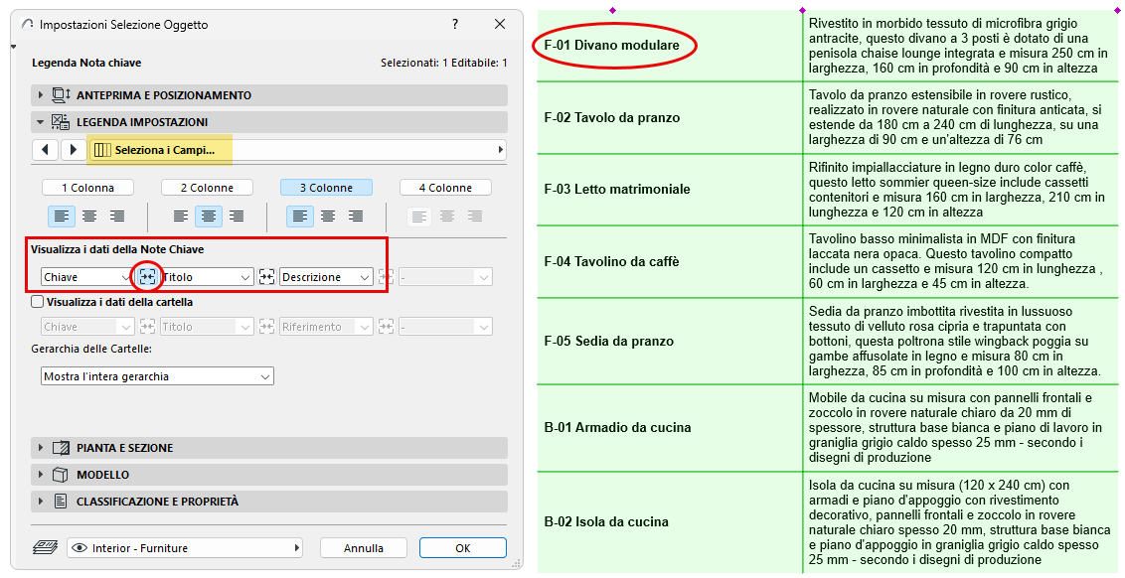Open the Gerarchia delle Cartelle dropdown
This screenshot has height=578, width=1125.
[157, 375]
